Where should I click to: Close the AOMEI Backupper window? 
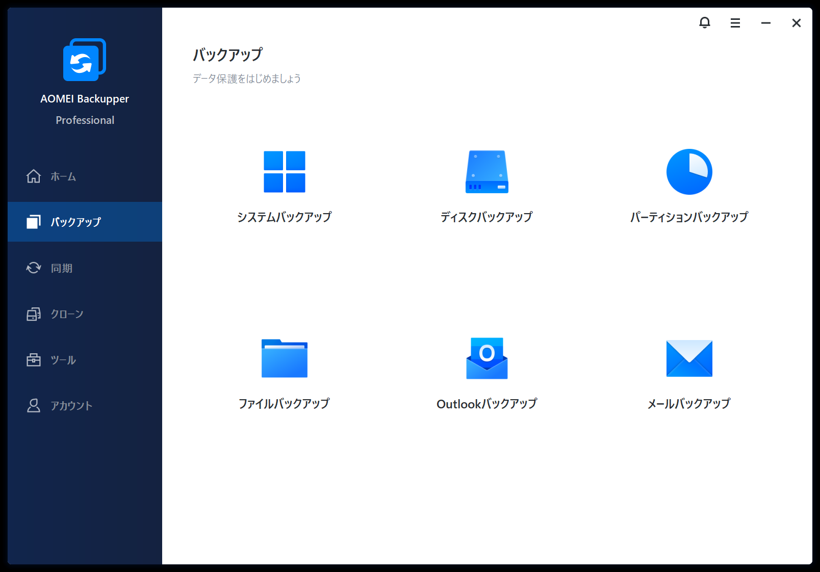tap(796, 23)
